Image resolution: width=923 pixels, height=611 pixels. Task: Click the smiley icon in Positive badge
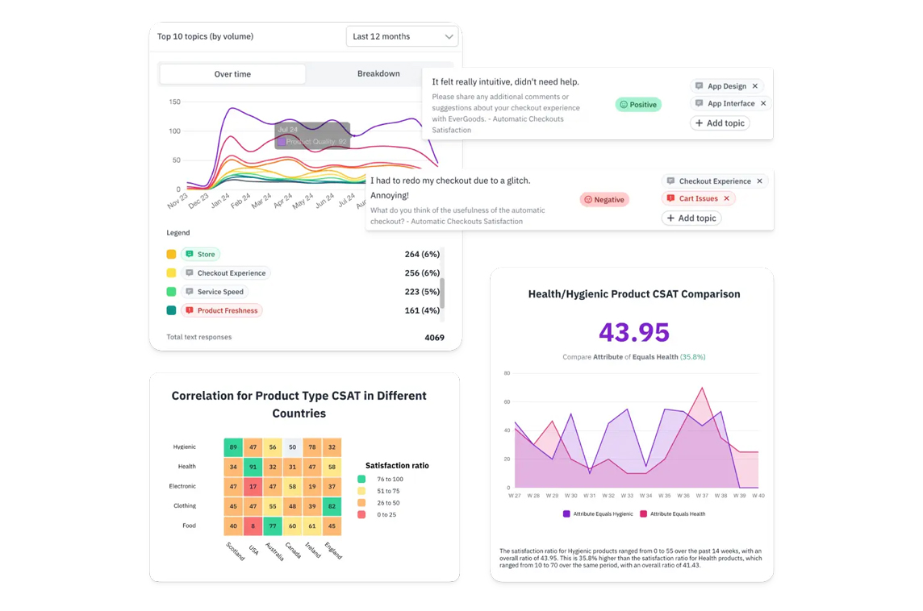pos(624,105)
